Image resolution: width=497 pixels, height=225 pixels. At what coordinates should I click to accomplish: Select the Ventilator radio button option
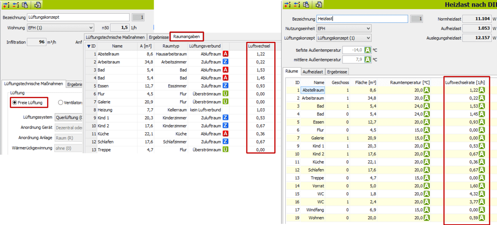click(x=61, y=102)
